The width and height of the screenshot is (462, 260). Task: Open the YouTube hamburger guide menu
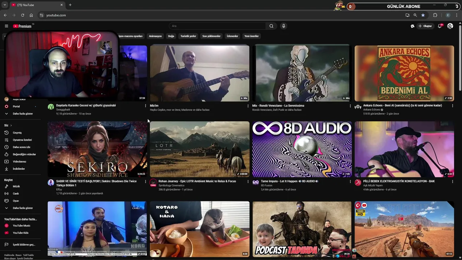(x=6, y=26)
